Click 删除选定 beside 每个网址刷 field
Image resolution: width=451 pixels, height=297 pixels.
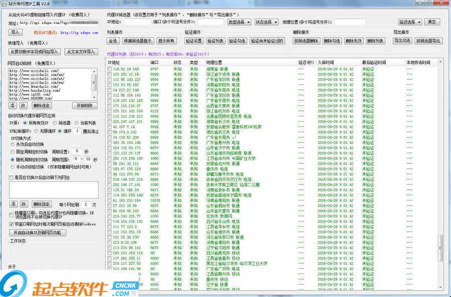click(x=42, y=204)
